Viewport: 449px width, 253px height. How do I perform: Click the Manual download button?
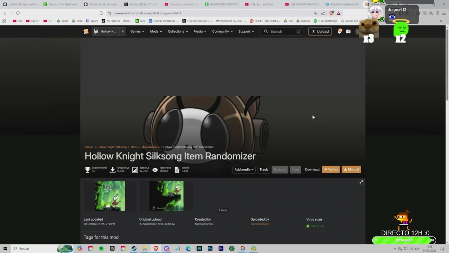tap(351, 169)
